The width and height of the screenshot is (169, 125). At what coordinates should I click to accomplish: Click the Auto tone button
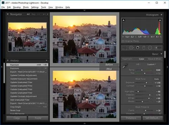pyautogui.click(x=156, y=79)
